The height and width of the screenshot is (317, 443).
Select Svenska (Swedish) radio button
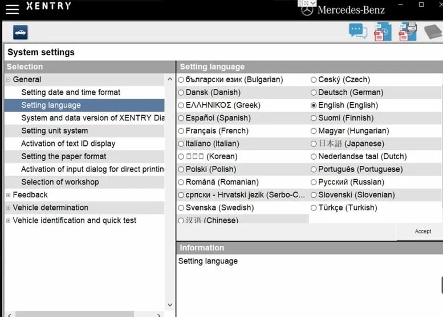[181, 208]
